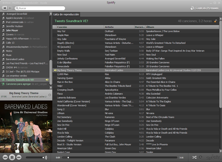Image resolution: width=222 pixels, height=162 pixels.
Task: Select the song Creeping Death
Action: (x=65, y=90)
